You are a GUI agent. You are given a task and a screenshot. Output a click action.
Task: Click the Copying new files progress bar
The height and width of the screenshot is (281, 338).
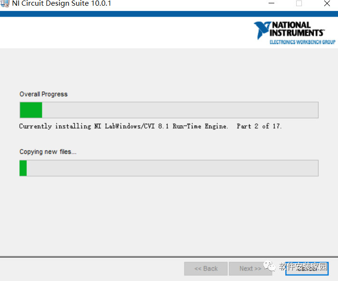[169, 168]
